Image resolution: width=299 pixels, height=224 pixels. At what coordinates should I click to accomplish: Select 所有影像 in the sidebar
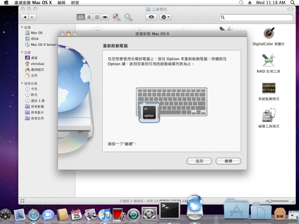pos(35,106)
